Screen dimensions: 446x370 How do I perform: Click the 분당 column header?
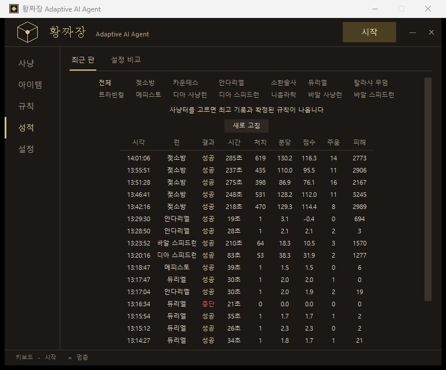pos(285,142)
